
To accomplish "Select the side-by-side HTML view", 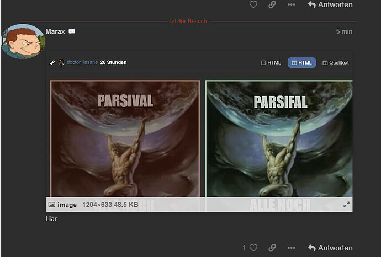I will 302,63.
